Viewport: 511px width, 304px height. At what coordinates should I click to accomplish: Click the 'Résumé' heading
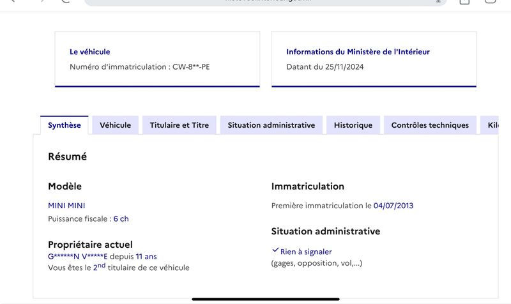coord(68,156)
